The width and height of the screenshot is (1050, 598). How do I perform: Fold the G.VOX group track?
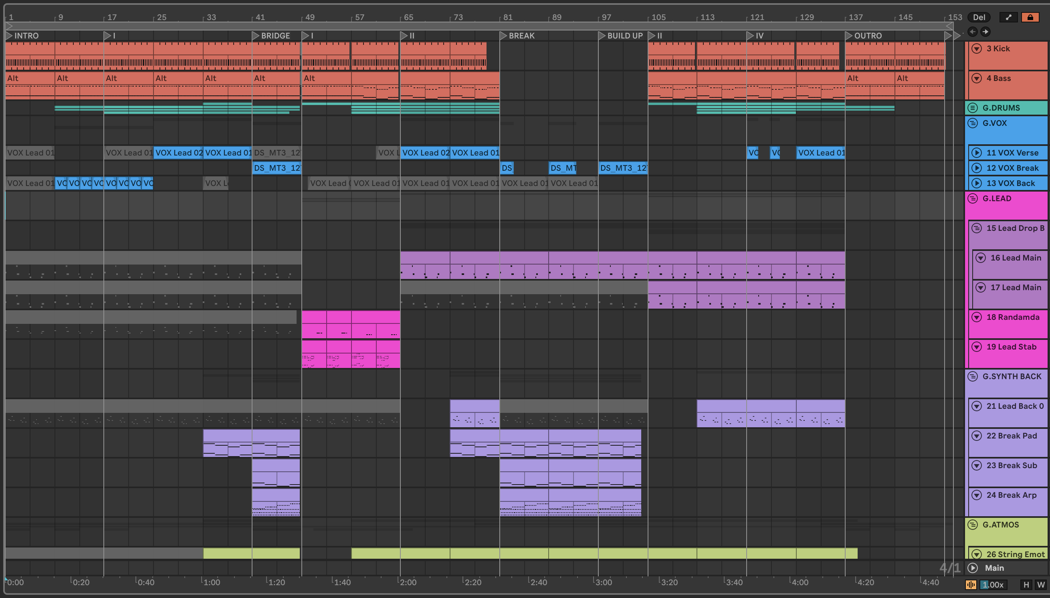[x=972, y=123]
